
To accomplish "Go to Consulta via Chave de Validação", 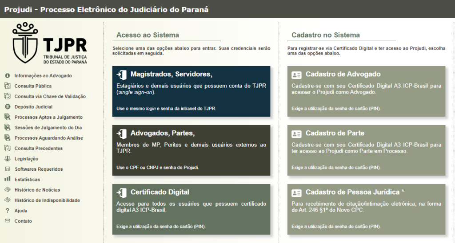I will point(50,97).
